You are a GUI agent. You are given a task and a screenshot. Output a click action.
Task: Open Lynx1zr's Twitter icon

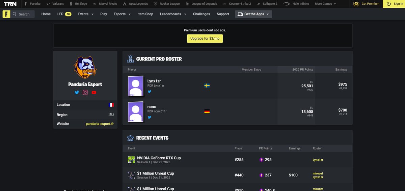(149, 92)
